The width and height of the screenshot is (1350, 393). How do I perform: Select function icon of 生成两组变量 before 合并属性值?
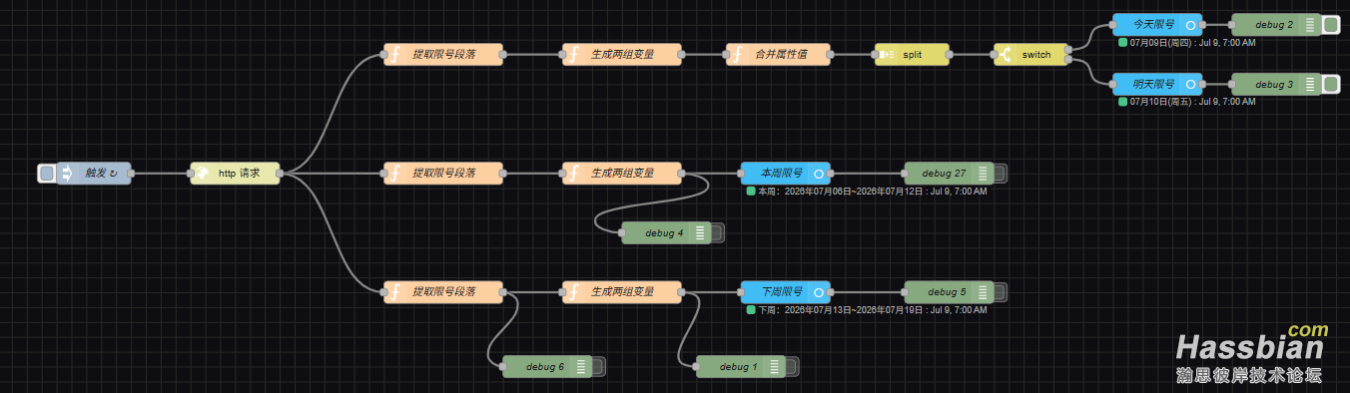click(573, 55)
